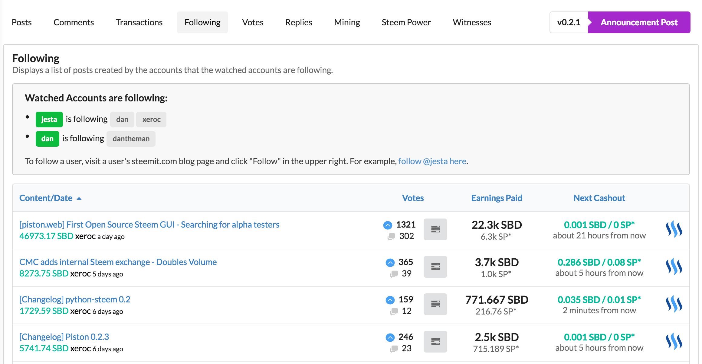Image resolution: width=702 pixels, height=364 pixels.
Task: Sort table by Next Cashout column
Action: pos(599,198)
